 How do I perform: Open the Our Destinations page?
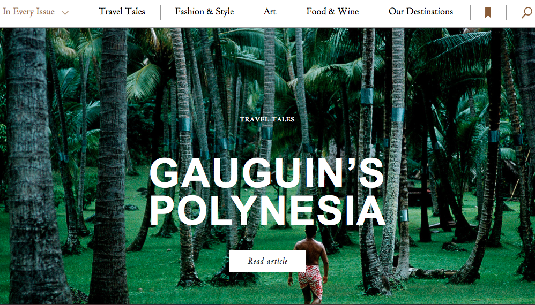421,12
